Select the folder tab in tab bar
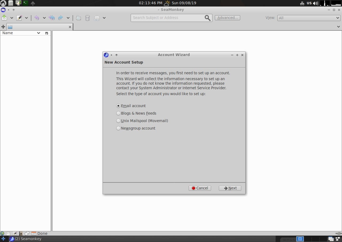The width and height of the screenshot is (342, 242). pyautogui.click(x=40, y=27)
